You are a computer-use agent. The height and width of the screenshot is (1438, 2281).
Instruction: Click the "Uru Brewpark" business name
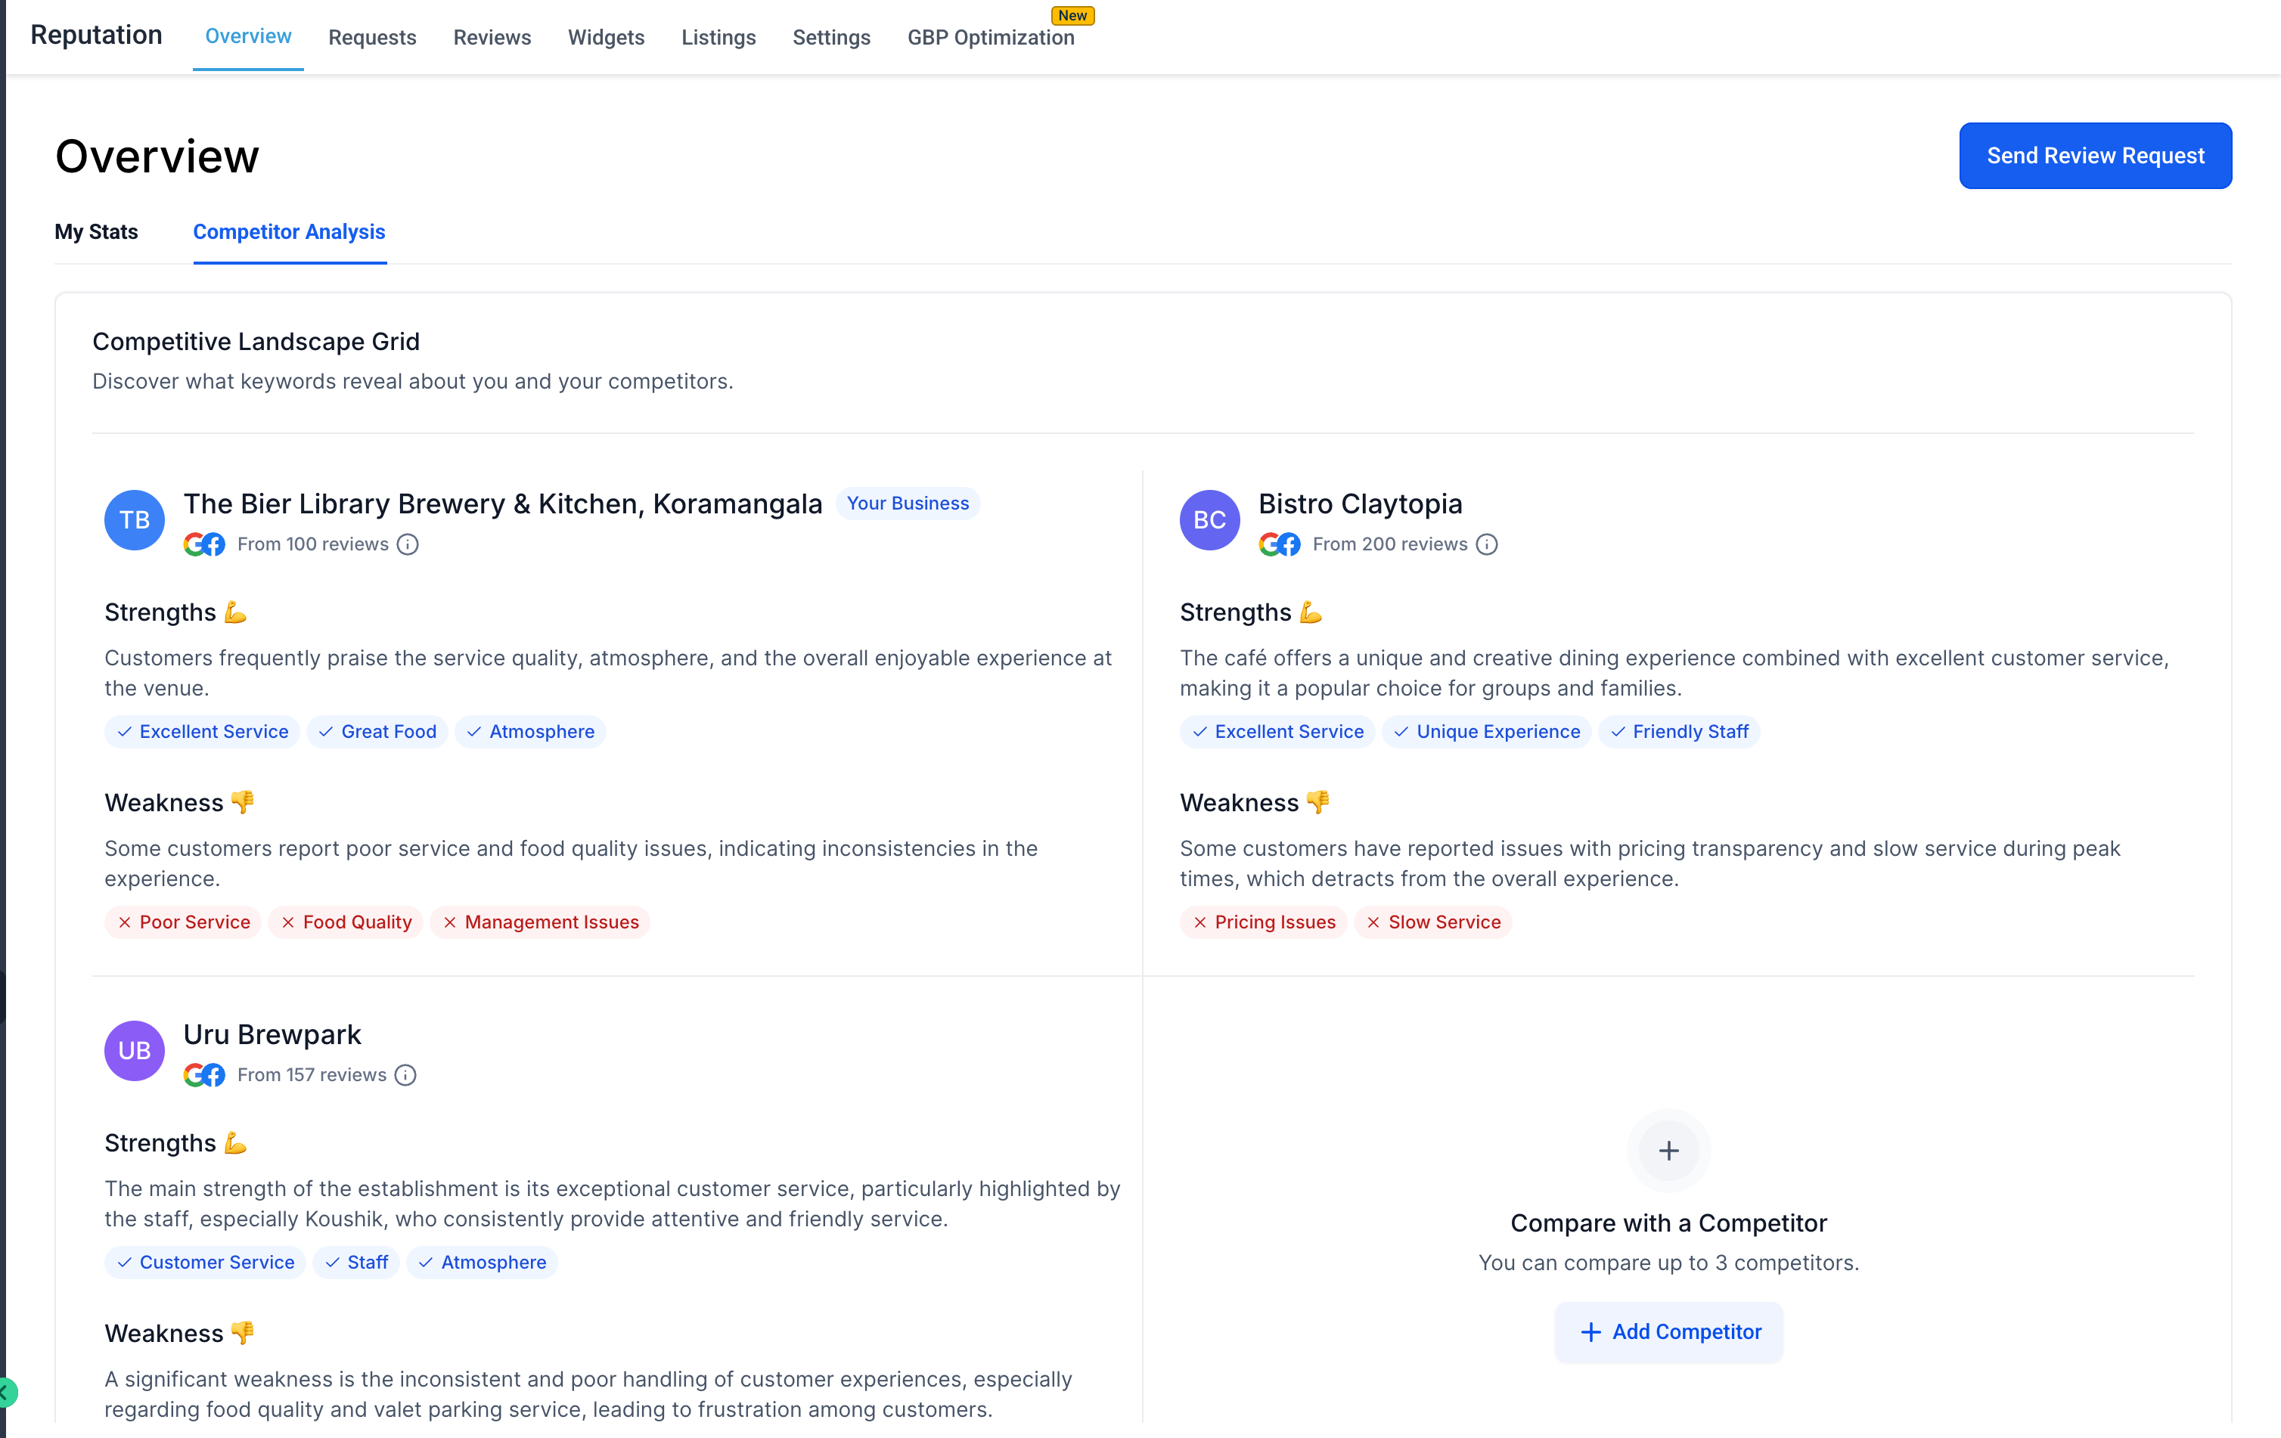click(x=273, y=1035)
